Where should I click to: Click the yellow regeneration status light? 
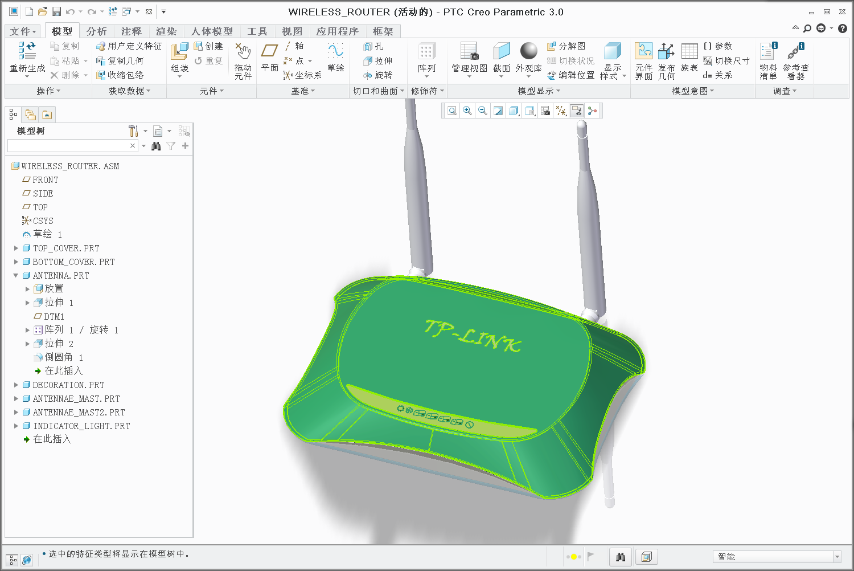click(573, 557)
